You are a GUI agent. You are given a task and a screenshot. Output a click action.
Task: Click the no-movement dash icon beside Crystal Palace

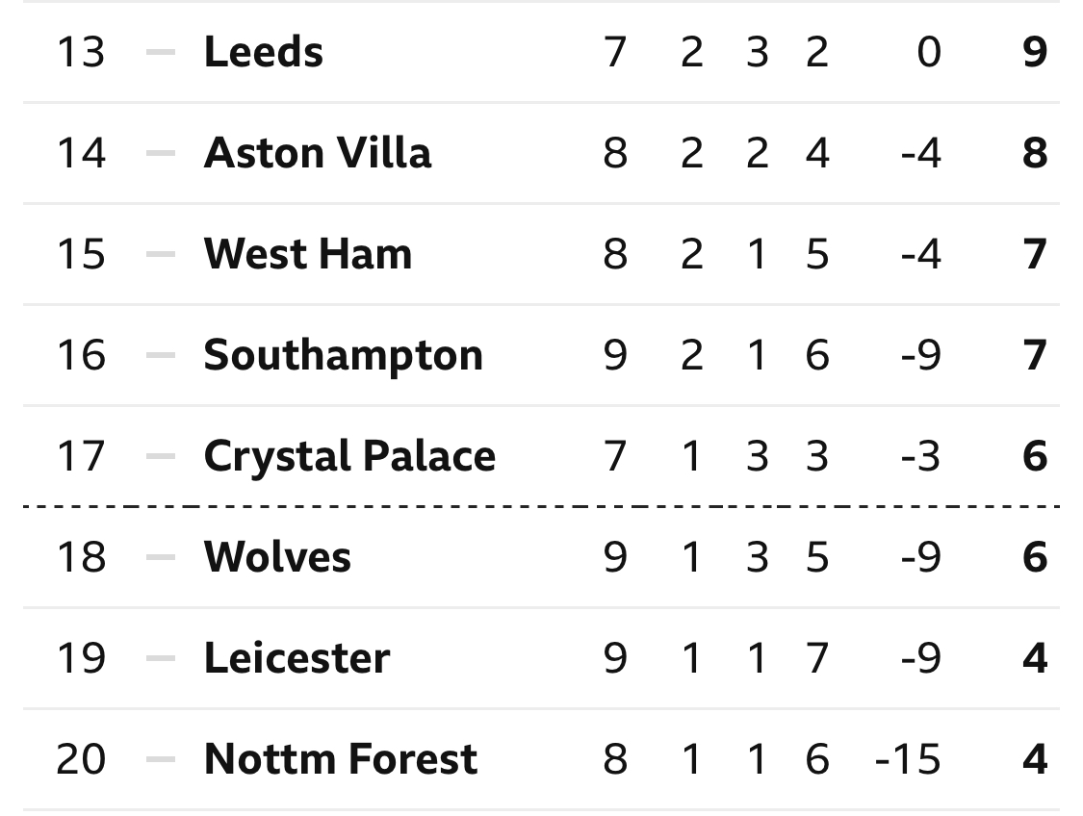(161, 456)
